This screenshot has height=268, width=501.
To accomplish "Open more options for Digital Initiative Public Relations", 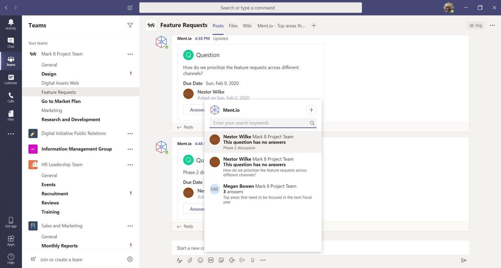I will 130,134.
